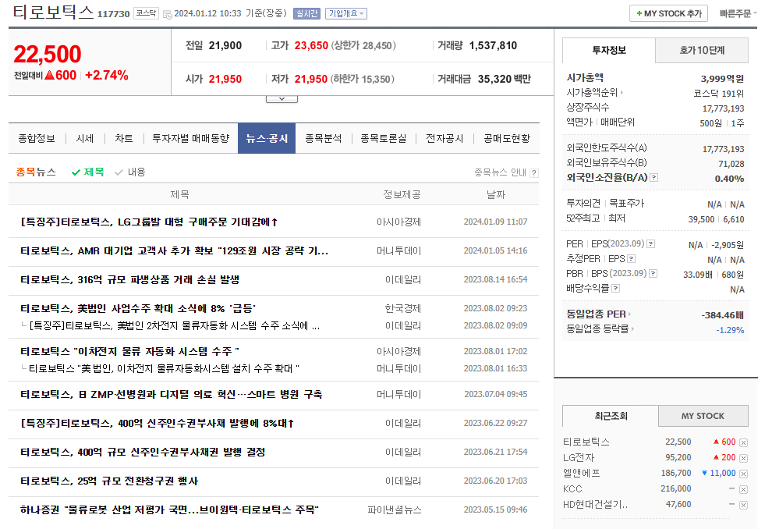Select the 뉴스·공시 tab

tap(267, 139)
